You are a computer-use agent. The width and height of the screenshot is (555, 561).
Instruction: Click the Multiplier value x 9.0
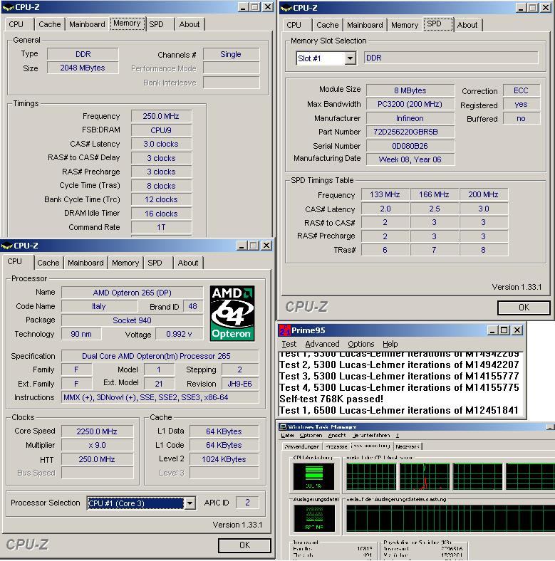click(x=97, y=446)
